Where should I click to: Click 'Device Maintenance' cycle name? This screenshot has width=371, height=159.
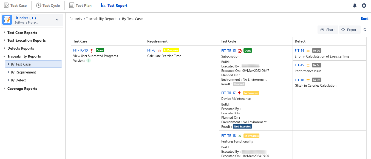click(x=236, y=99)
